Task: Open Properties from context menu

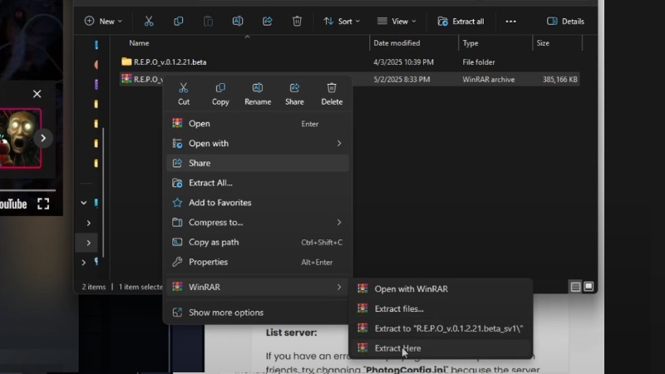Action: click(258, 262)
